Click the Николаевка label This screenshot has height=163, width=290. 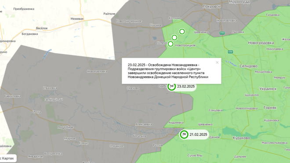(275, 49)
